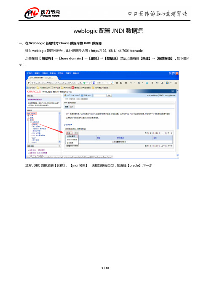Viewport: 209px width, 296px height.
Task: Select the JDBC 数据源概要 browser tab
Action: tap(43, 78)
